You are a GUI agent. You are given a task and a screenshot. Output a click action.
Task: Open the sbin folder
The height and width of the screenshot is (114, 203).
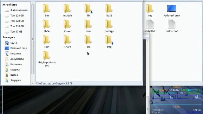click(47, 41)
